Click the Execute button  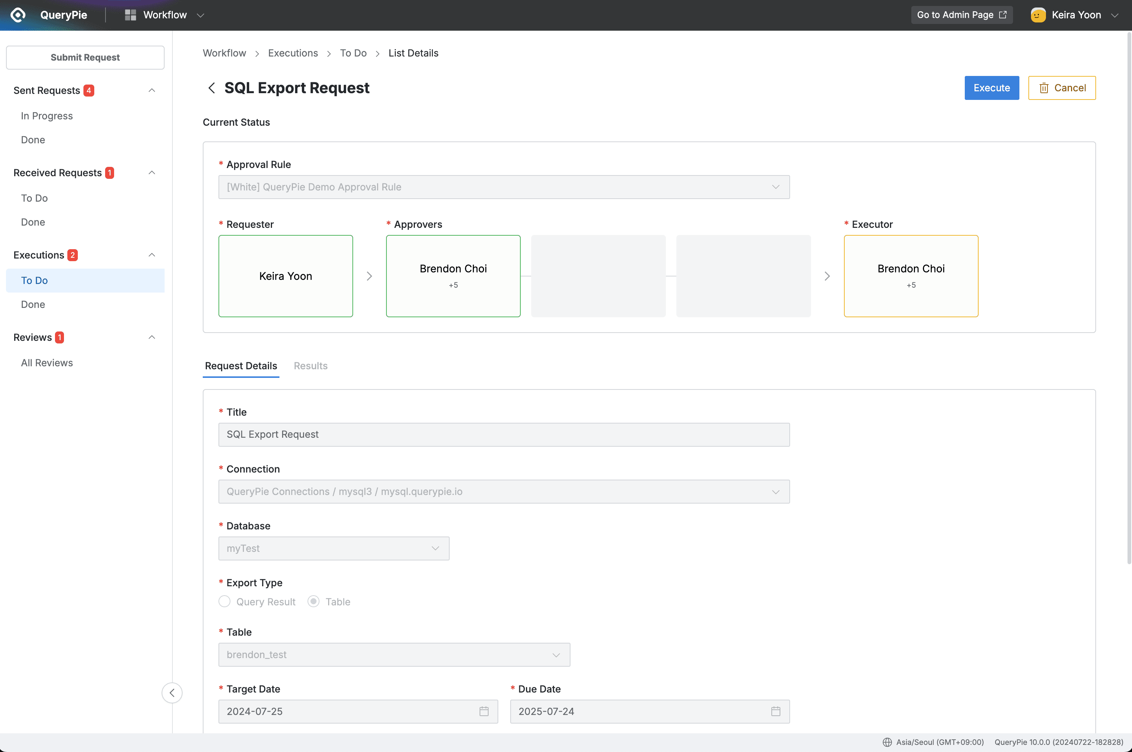(x=991, y=88)
